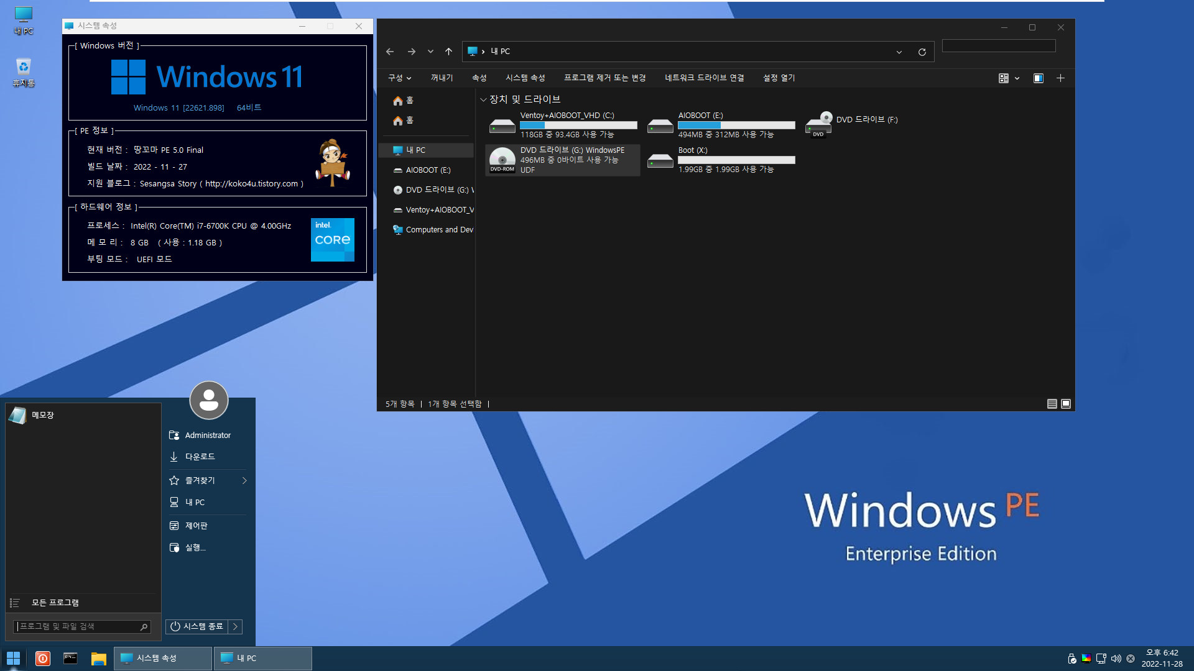Image resolution: width=1194 pixels, height=671 pixels.
Task: Click the Boot (X:) usage bar
Action: click(736, 160)
